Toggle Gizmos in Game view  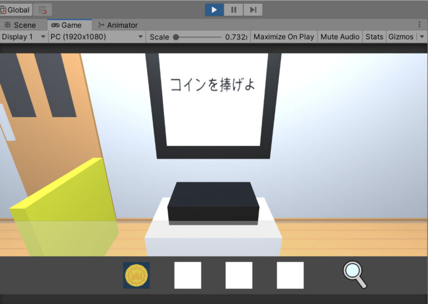tap(401, 37)
